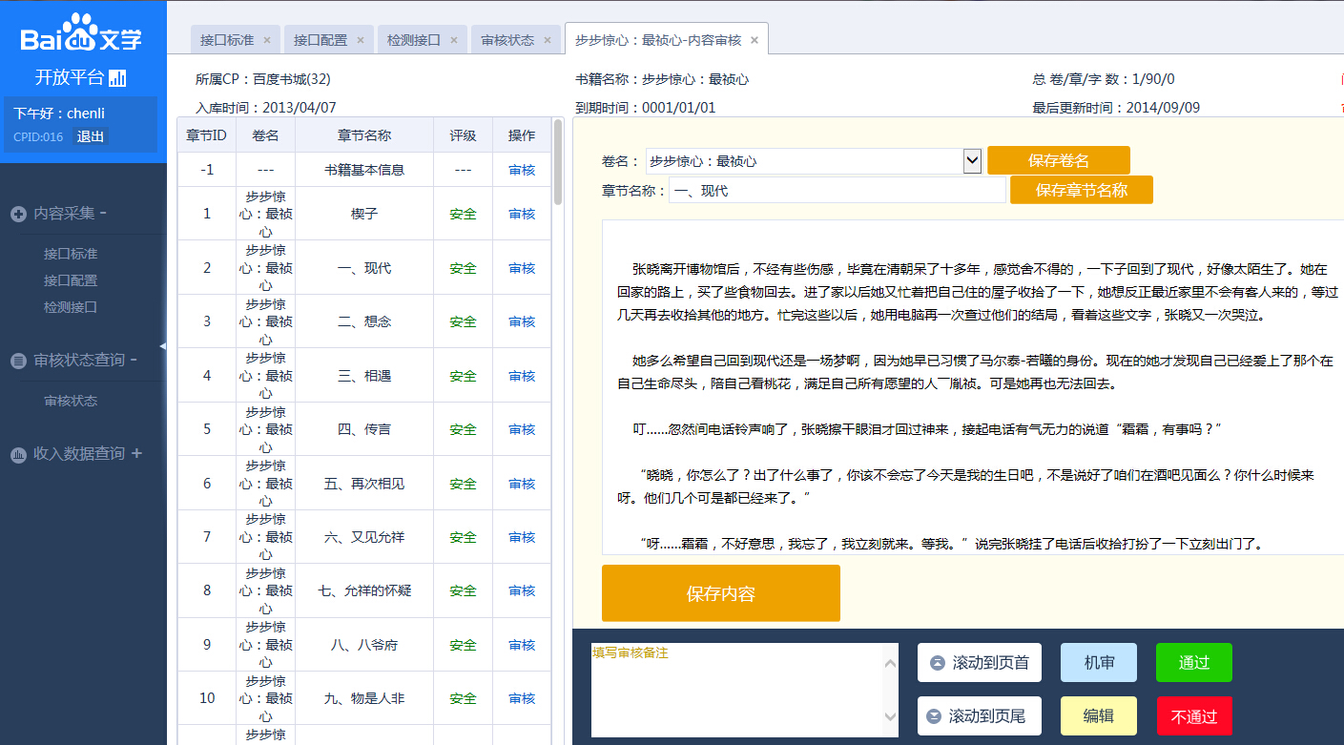Click 审核 for chapter 二、想念
Viewport: 1344px width, 745px height.
pos(522,321)
